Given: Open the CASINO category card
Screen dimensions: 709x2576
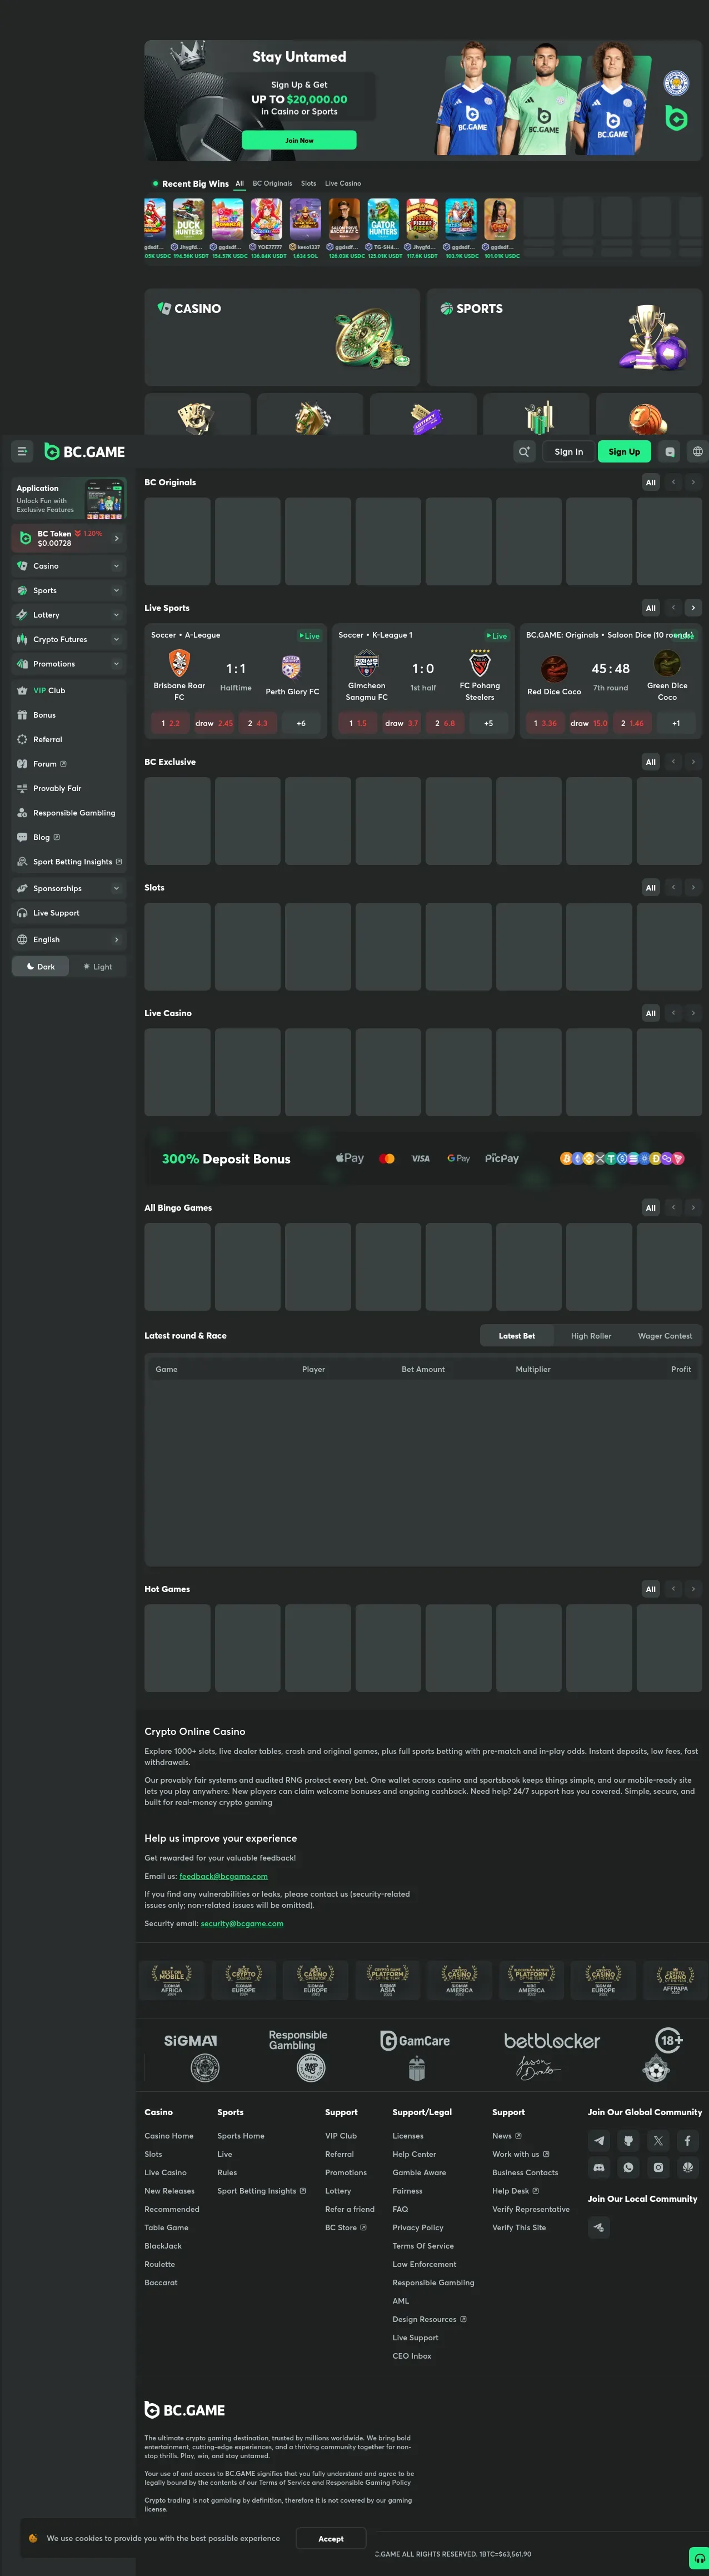Looking at the screenshot, I should point(282,337).
